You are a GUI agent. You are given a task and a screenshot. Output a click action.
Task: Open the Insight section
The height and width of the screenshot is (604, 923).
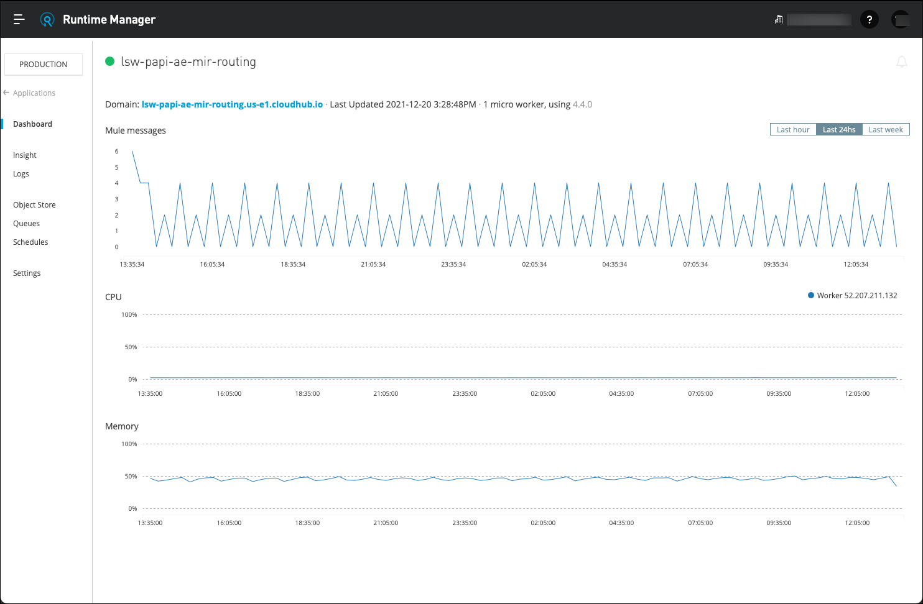[x=25, y=155]
